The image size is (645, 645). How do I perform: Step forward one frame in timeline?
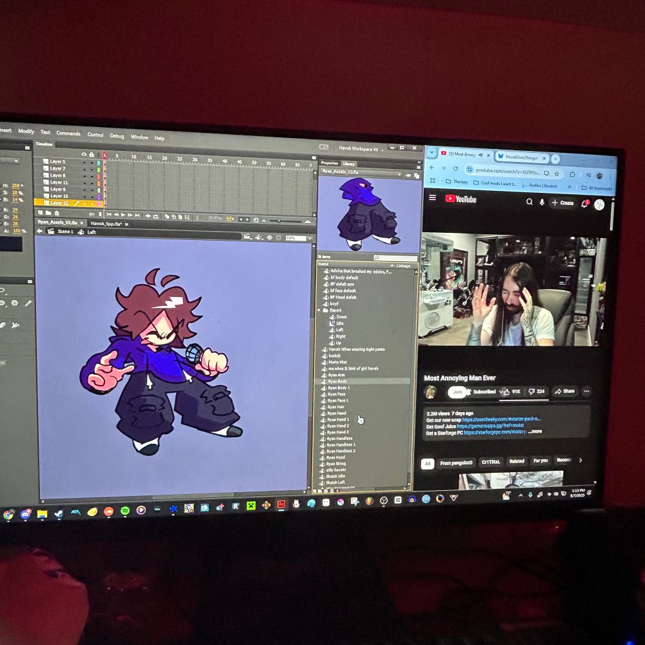pos(130,215)
